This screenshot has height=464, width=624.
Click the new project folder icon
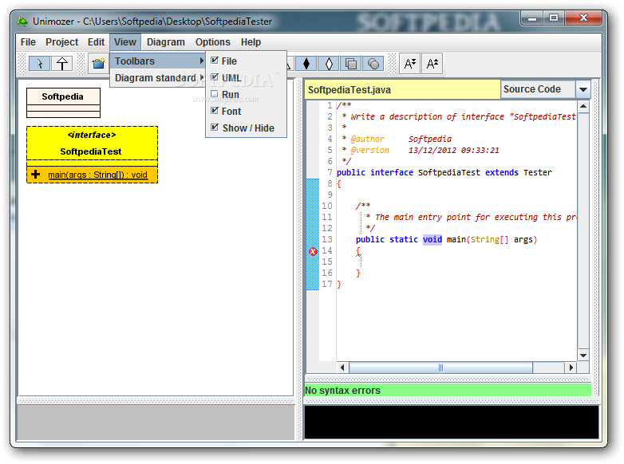click(98, 64)
